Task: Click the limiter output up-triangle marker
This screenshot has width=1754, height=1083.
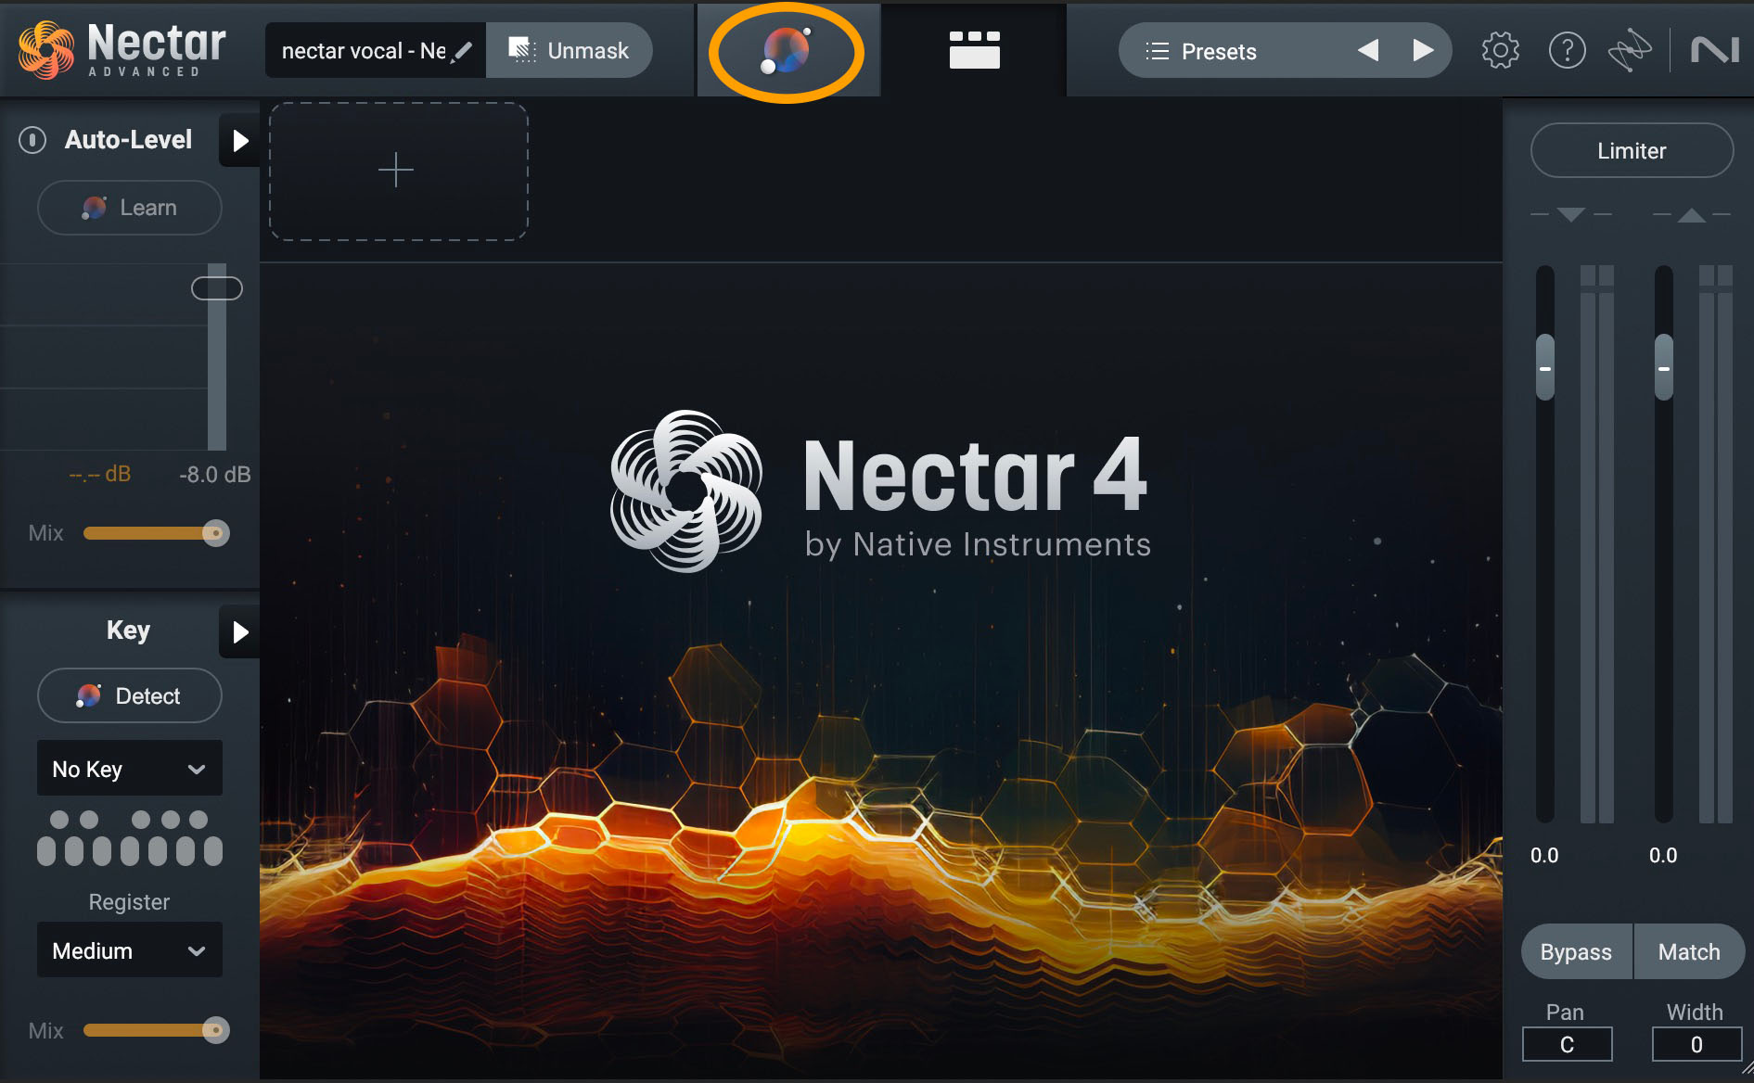Action: click(1692, 215)
